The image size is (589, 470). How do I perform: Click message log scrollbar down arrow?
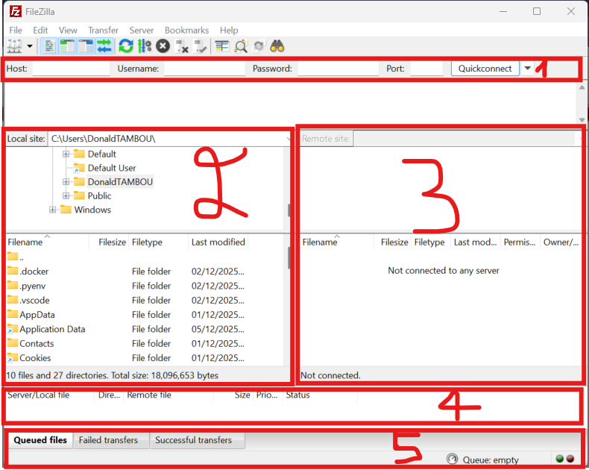[582, 120]
